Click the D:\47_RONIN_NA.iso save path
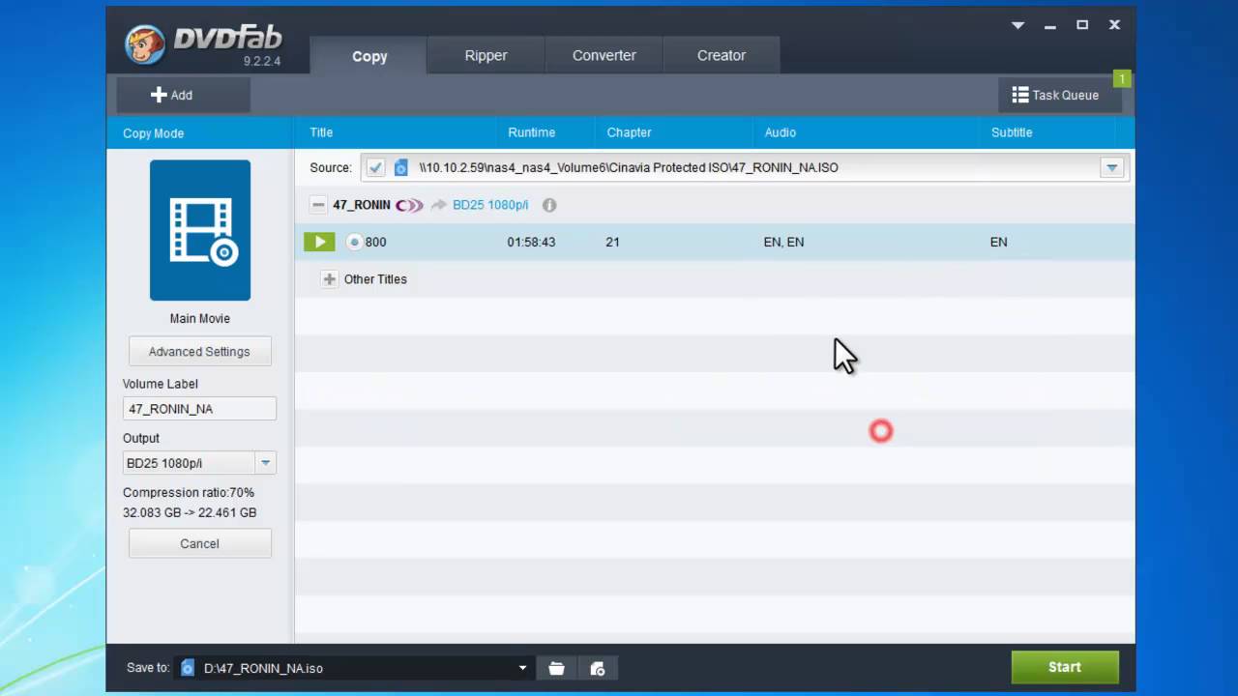Viewport: 1238px width, 696px height. pos(263,668)
